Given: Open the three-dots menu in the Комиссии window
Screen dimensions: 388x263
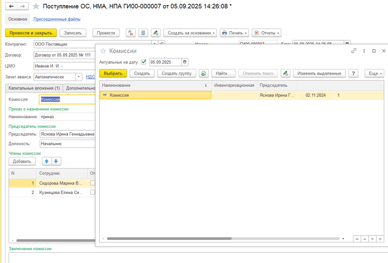Looking at the screenshot, I should [x=364, y=51].
